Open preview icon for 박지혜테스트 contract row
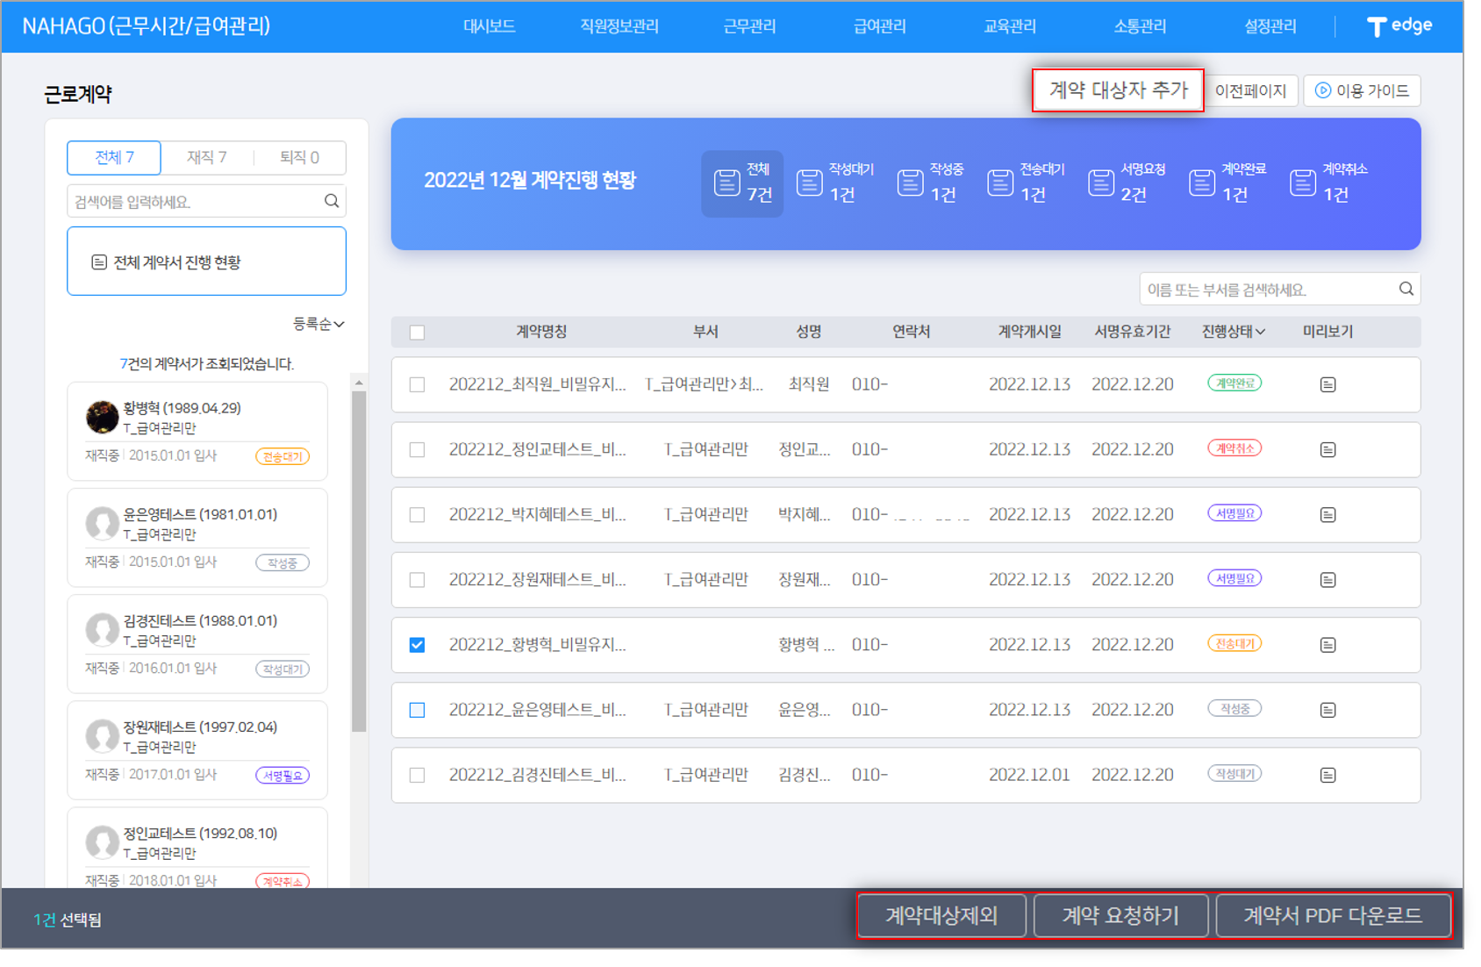The height and width of the screenshot is (967, 1481). pyautogui.click(x=1327, y=514)
